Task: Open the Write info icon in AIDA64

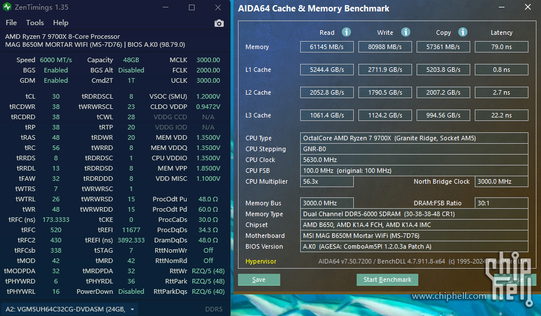Action: click(405, 32)
